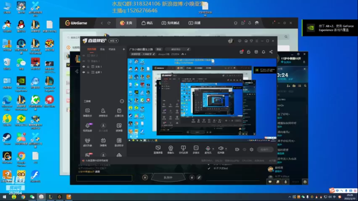Click the League client chat input field
358x201 pixels.
(x=104, y=178)
